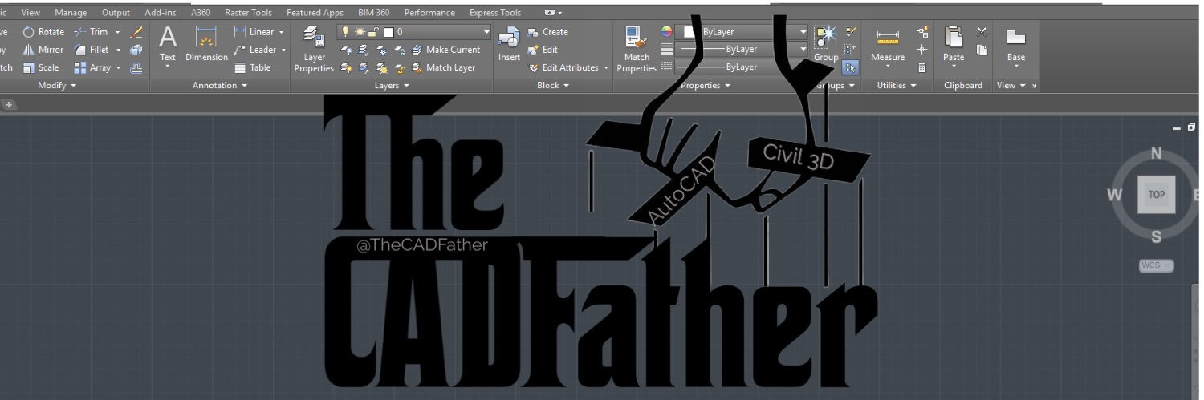Expand the Block panel
1204x400 pixels.
[x=552, y=85]
